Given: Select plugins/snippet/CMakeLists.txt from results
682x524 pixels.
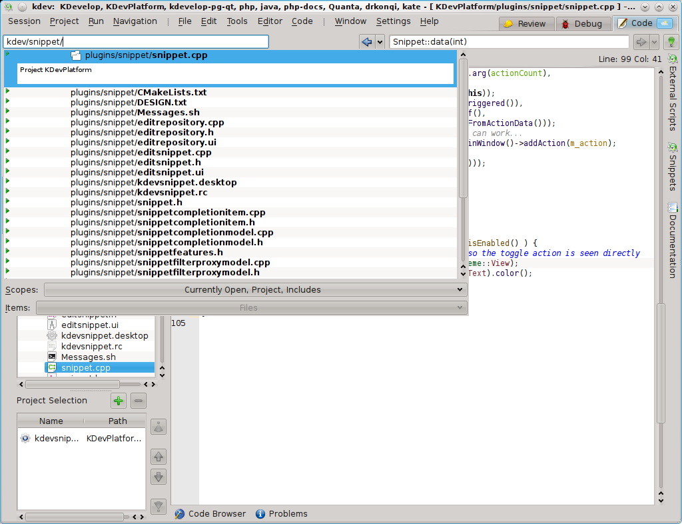Looking at the screenshot, I should pos(230,92).
